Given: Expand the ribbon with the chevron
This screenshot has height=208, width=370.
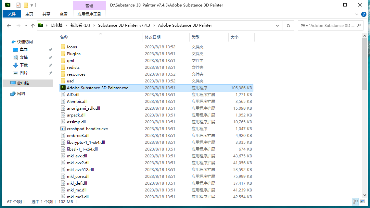Looking at the screenshot, I should pyautogui.click(x=357, y=14).
